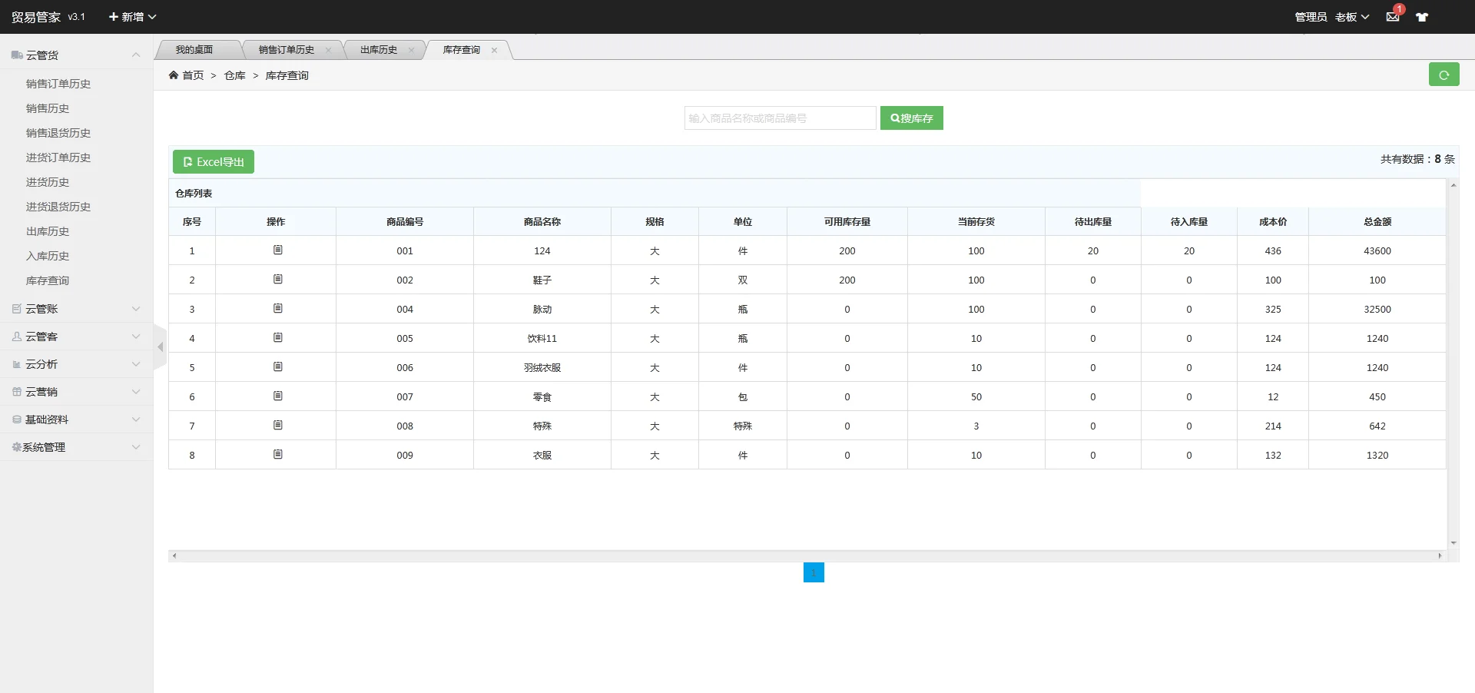Click the product name search input field
The width and height of the screenshot is (1475, 693).
tap(779, 118)
